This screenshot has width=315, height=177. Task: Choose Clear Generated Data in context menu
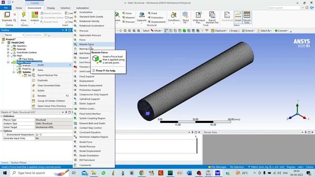pos(51,86)
